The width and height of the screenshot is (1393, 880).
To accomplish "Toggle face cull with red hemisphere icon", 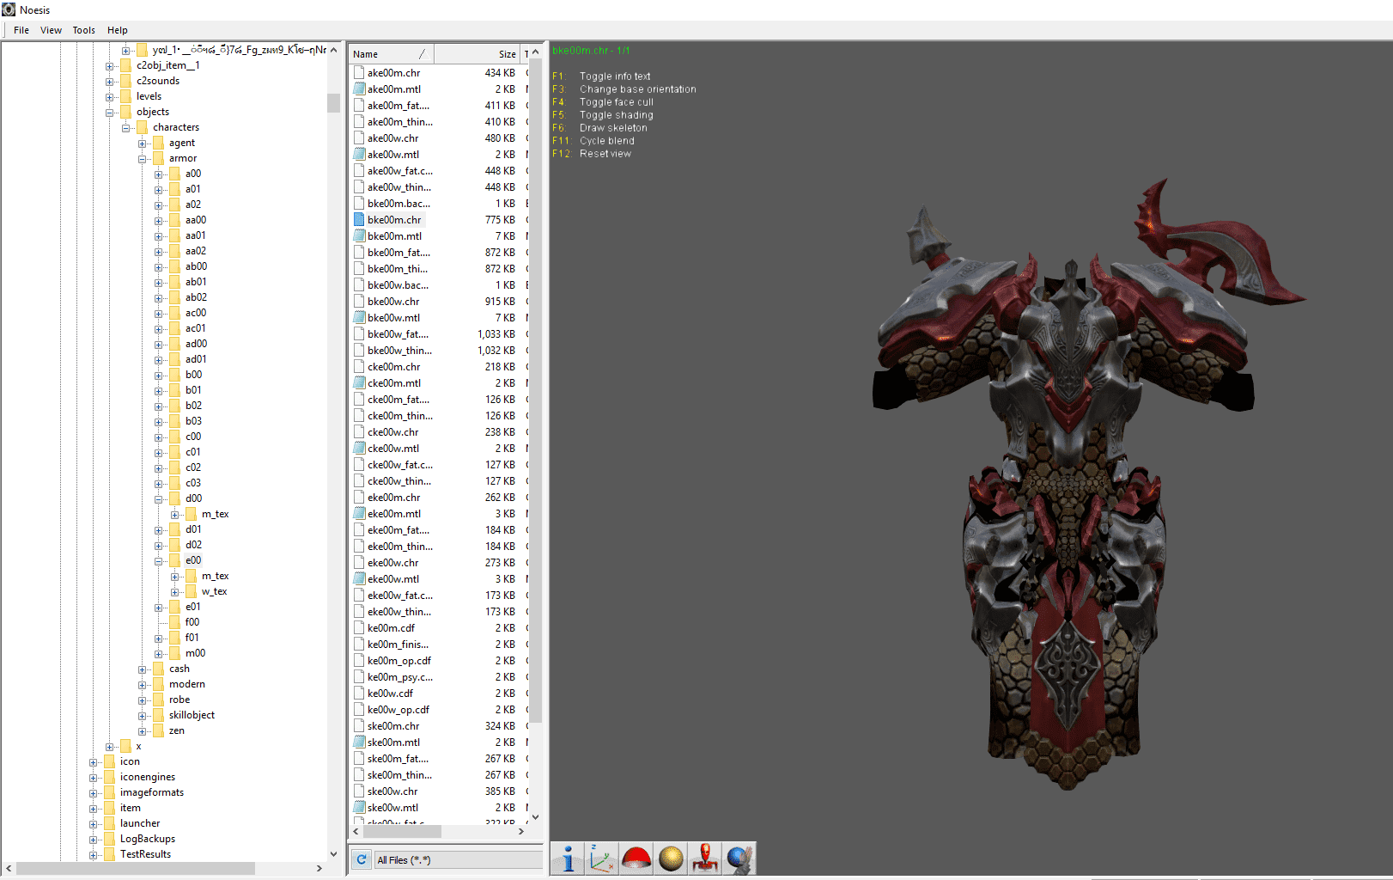I will pyautogui.click(x=636, y=859).
